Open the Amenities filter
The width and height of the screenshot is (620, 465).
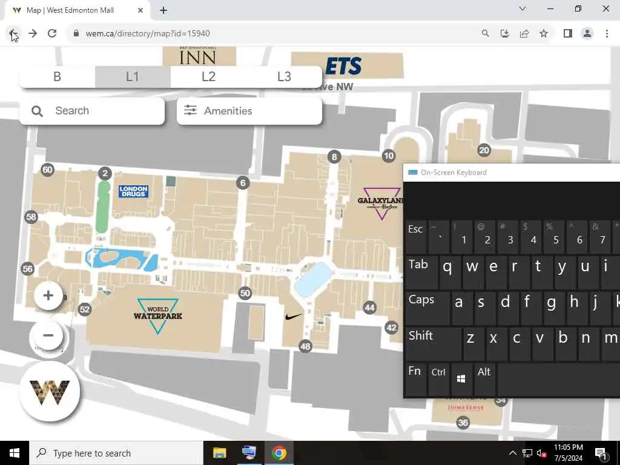tap(249, 111)
